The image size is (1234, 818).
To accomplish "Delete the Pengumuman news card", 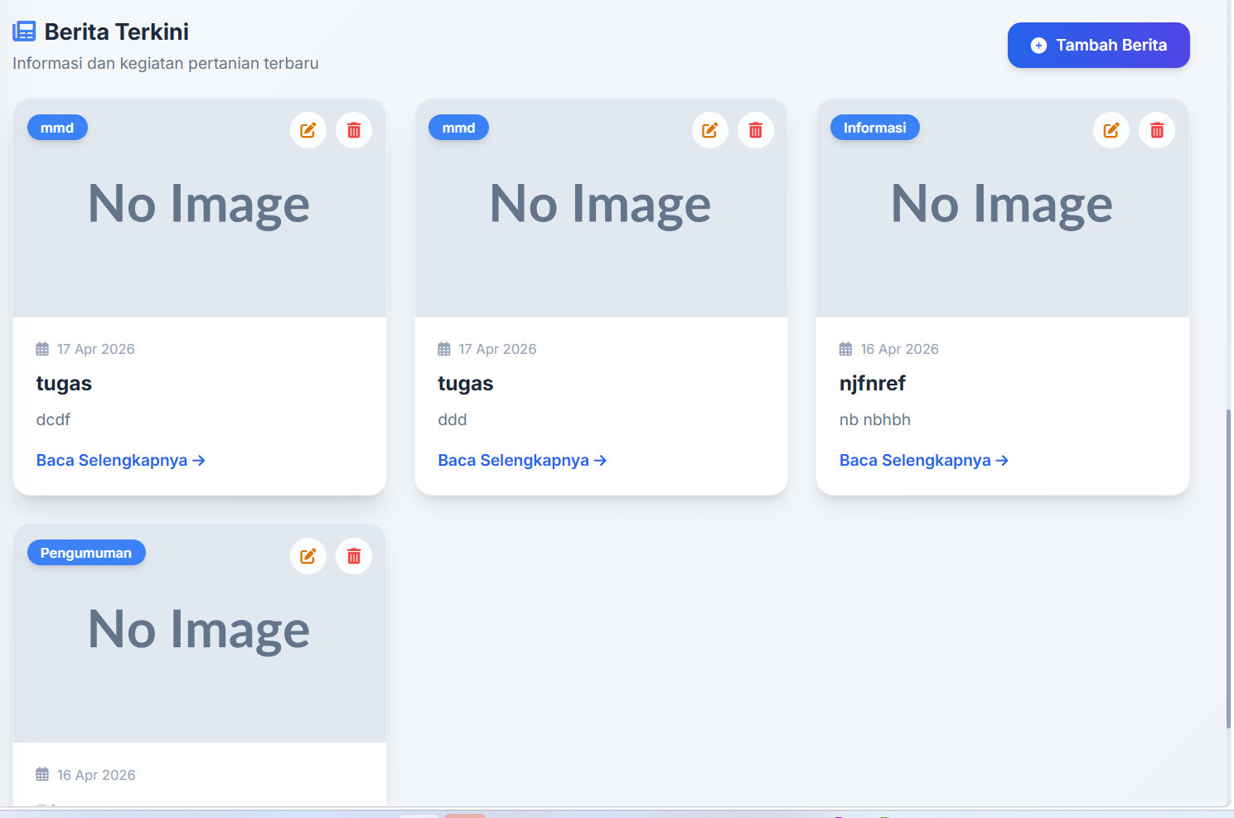I will click(x=354, y=556).
